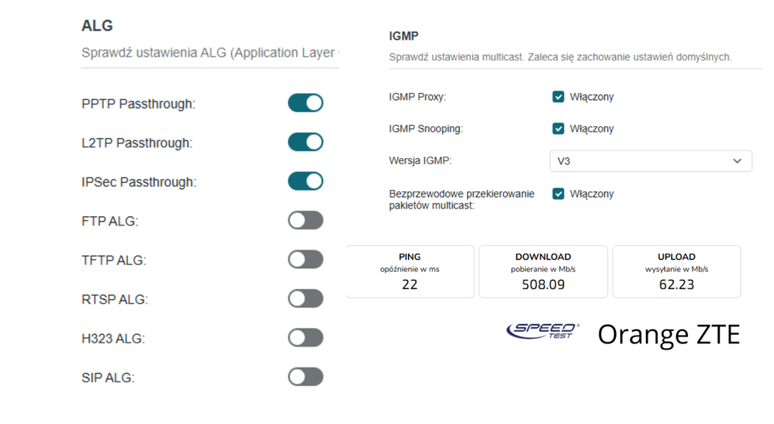Click the UPLOAD speed result box
The height and width of the screenshot is (424, 774).
[x=676, y=271]
